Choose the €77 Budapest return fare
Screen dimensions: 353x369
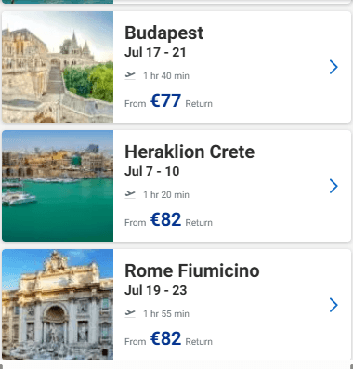pos(165,100)
